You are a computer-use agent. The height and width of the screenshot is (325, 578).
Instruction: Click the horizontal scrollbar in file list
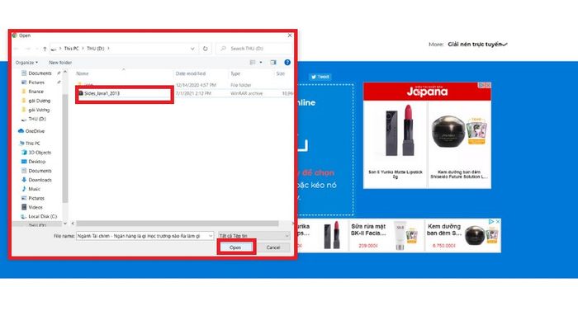tap(178, 224)
